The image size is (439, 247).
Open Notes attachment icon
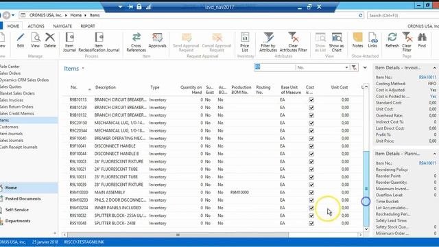tap(357, 40)
